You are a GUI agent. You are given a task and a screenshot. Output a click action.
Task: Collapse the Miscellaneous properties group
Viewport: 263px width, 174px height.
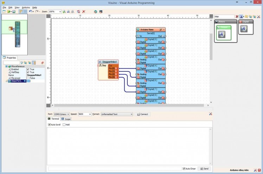pos(6,66)
